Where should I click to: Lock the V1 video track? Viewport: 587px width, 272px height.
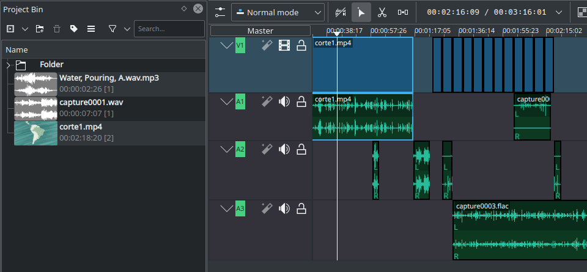301,45
